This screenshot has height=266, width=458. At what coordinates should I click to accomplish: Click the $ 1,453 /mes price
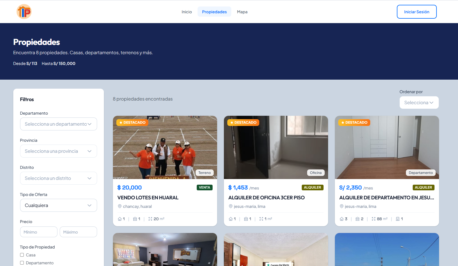pos(244,188)
